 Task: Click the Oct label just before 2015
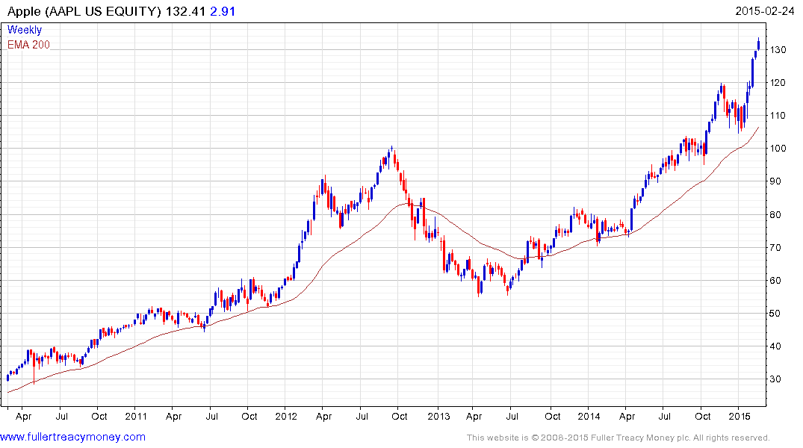tap(702, 416)
